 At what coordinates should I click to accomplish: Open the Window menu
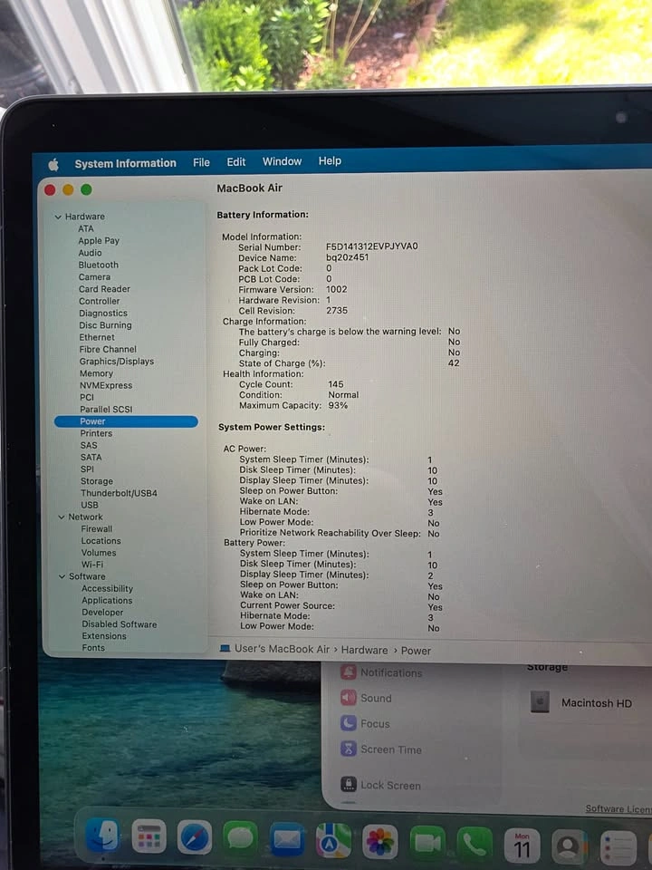click(x=282, y=161)
